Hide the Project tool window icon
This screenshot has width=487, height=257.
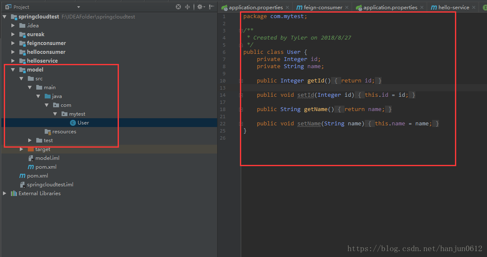(212, 7)
